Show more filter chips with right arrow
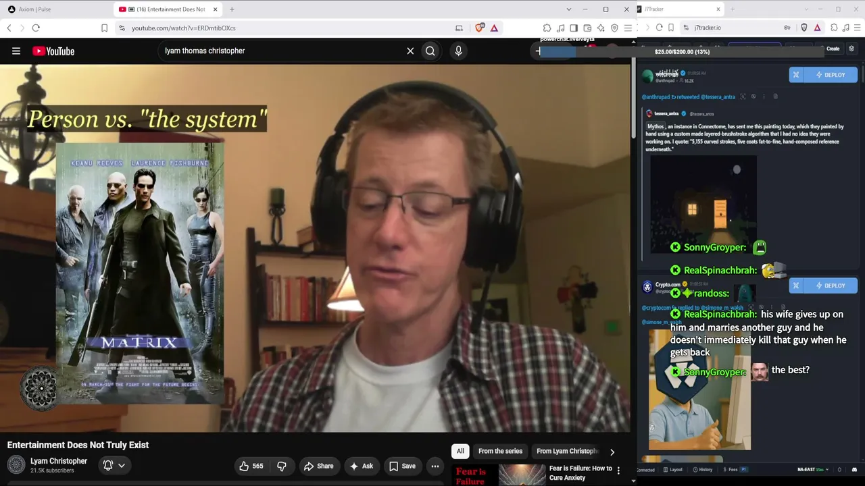The image size is (865, 486). (612, 452)
